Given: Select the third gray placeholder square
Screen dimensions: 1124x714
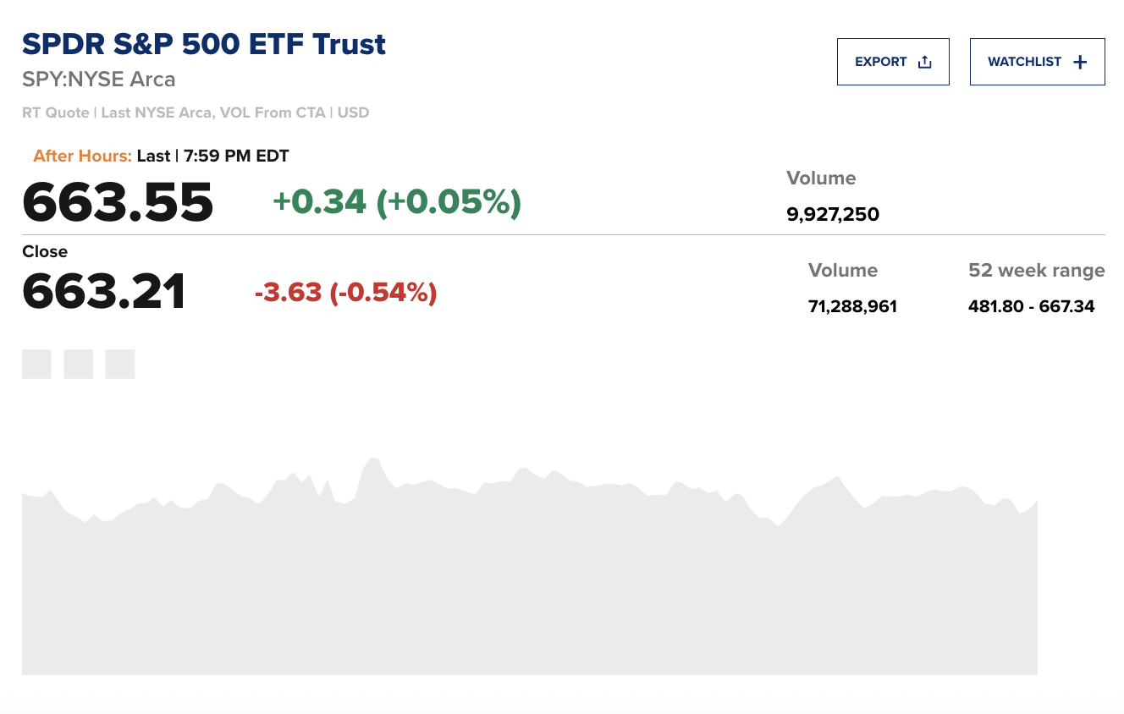Looking at the screenshot, I should tap(120, 364).
